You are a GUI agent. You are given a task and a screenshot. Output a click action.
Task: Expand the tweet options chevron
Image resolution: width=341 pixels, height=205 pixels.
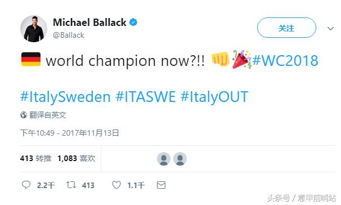click(330, 29)
